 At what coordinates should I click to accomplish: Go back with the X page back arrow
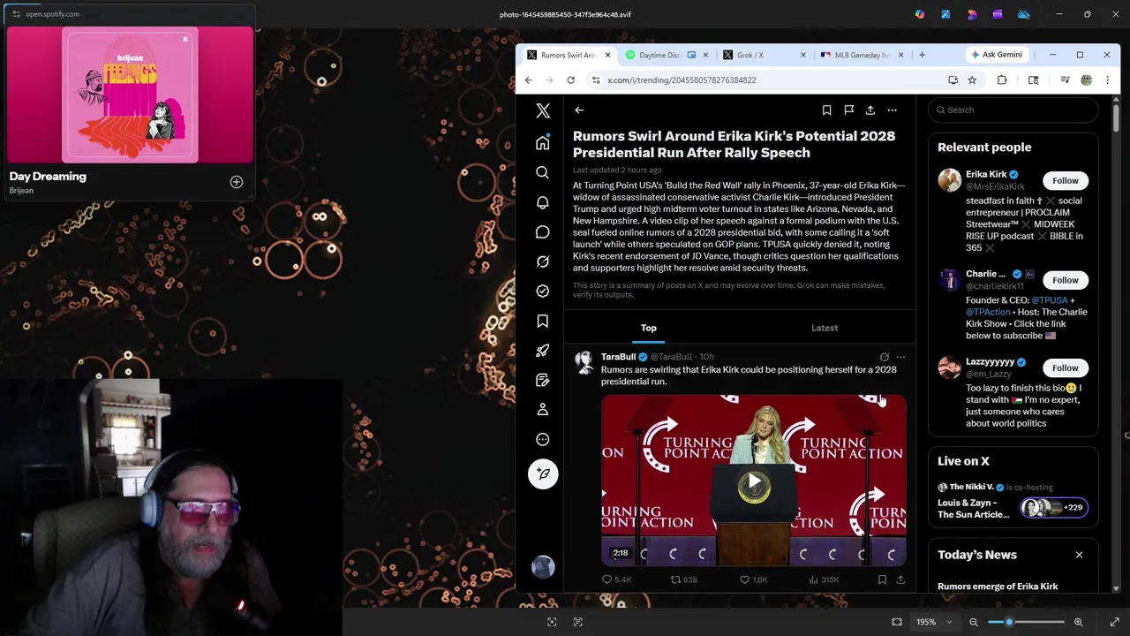pyautogui.click(x=579, y=110)
